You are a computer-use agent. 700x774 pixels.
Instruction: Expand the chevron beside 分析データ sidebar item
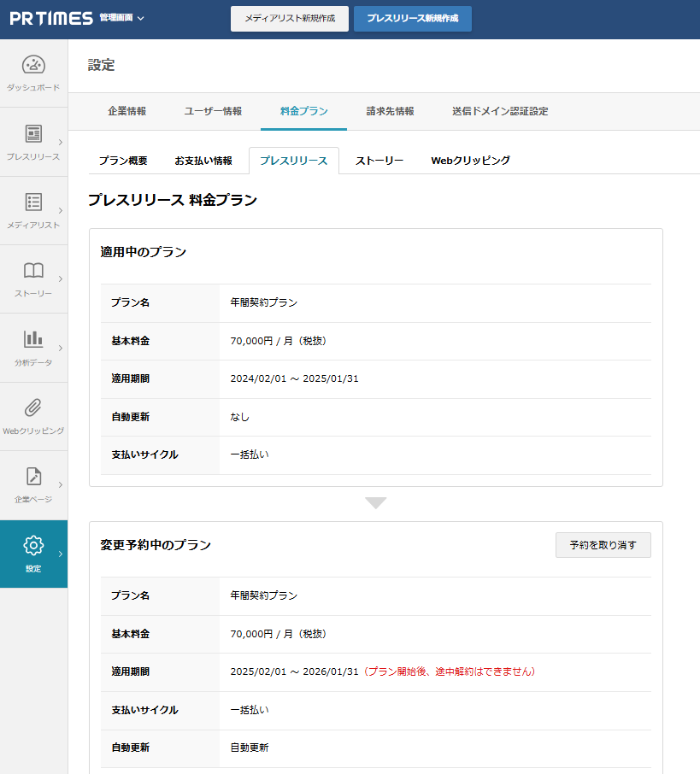(60, 348)
